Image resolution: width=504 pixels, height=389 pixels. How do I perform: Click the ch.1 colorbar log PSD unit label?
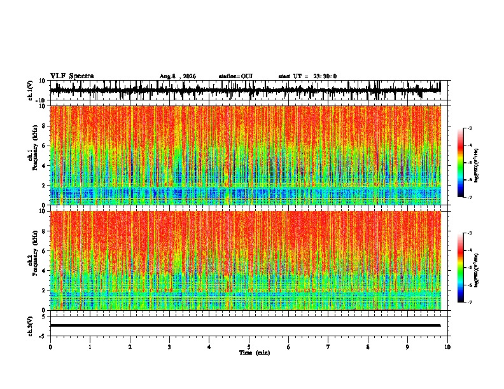[x=477, y=166]
